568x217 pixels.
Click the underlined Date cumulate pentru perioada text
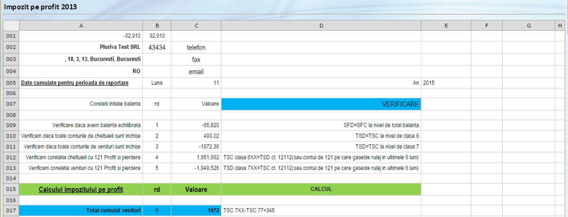click(x=75, y=83)
